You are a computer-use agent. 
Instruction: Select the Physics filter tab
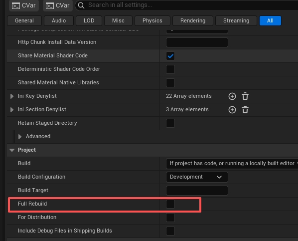(x=152, y=20)
